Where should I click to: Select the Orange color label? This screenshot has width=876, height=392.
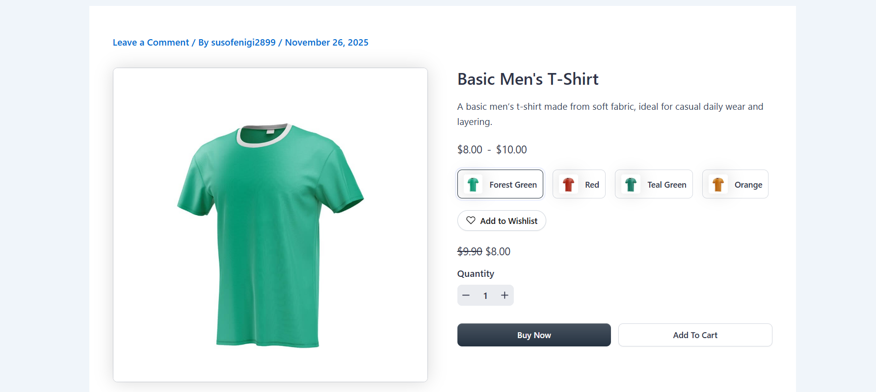click(x=748, y=185)
